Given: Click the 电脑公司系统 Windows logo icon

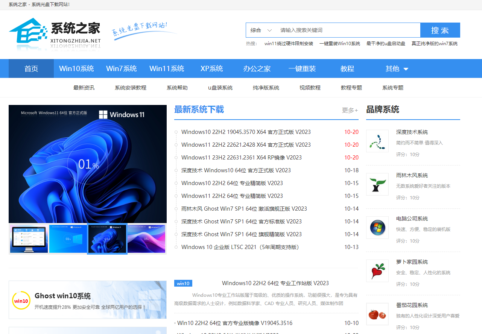Looking at the screenshot, I should click(x=377, y=227).
